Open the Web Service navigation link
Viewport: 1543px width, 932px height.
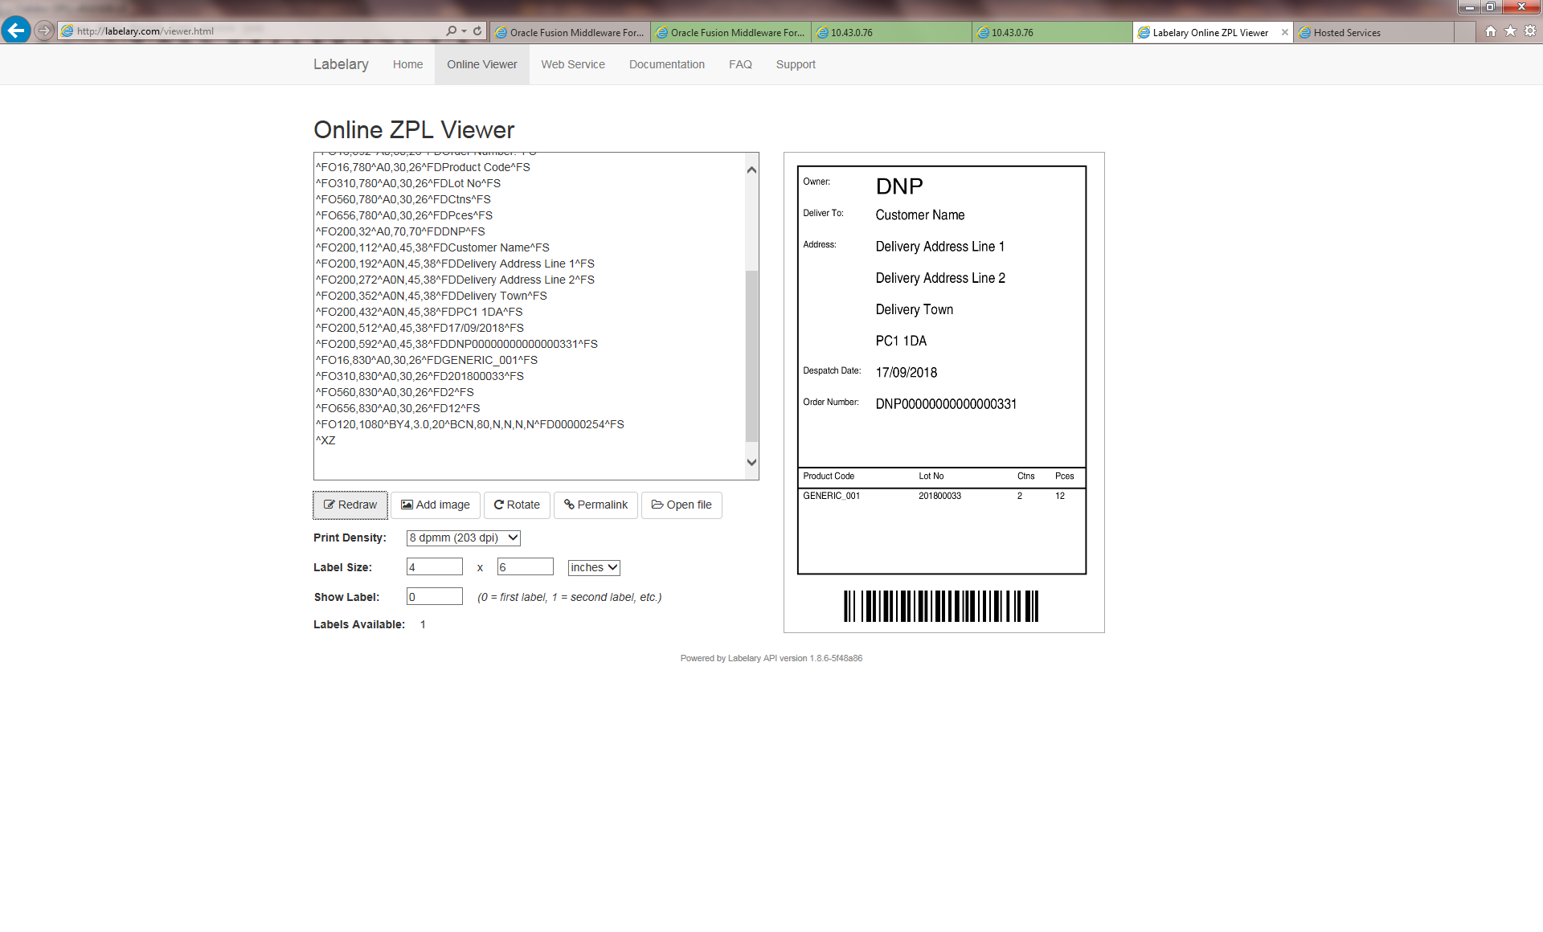(x=573, y=64)
